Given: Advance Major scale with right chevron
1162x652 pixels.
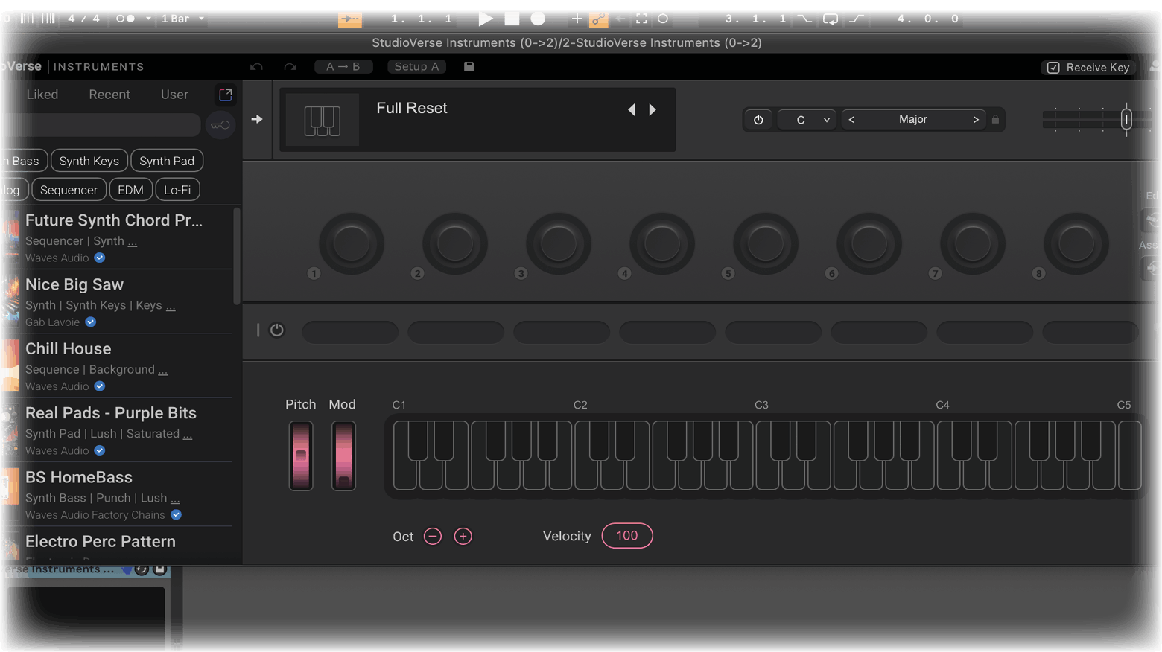Looking at the screenshot, I should [x=976, y=120].
